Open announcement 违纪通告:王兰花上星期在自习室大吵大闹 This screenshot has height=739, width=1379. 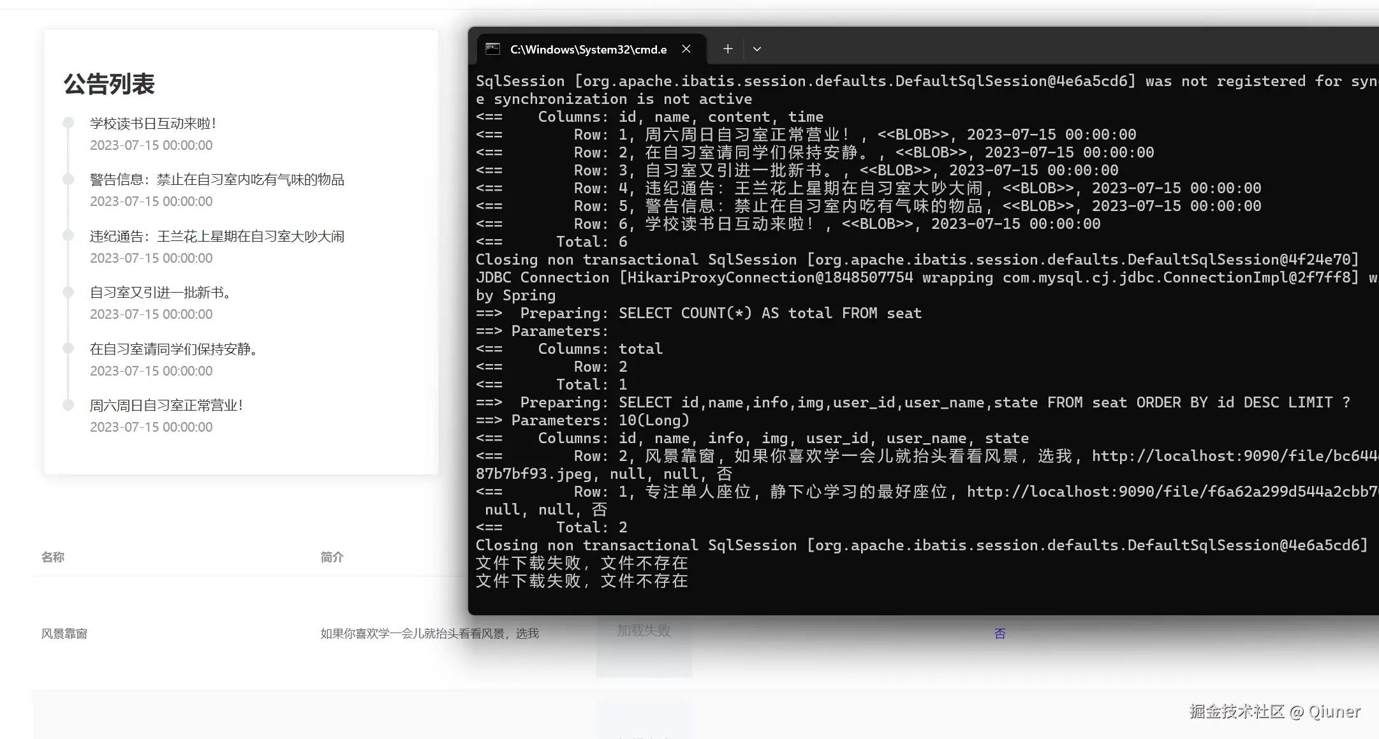(x=217, y=237)
